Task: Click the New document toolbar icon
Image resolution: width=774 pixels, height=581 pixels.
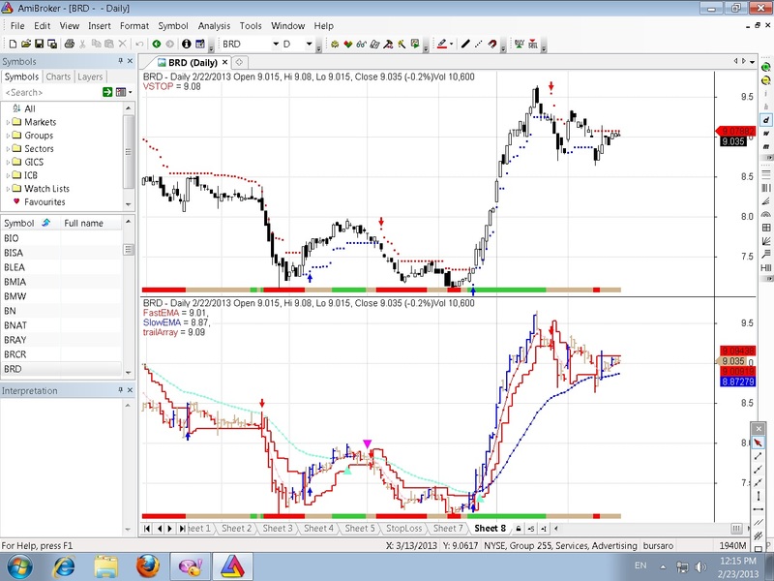Action: click(x=13, y=44)
